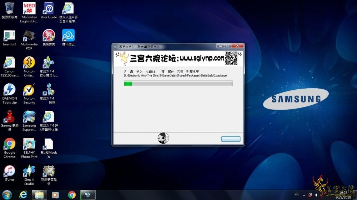The image size is (357, 200).
Task: Open the Tencent Weiyun cloud shortcut
Action: 68,37
